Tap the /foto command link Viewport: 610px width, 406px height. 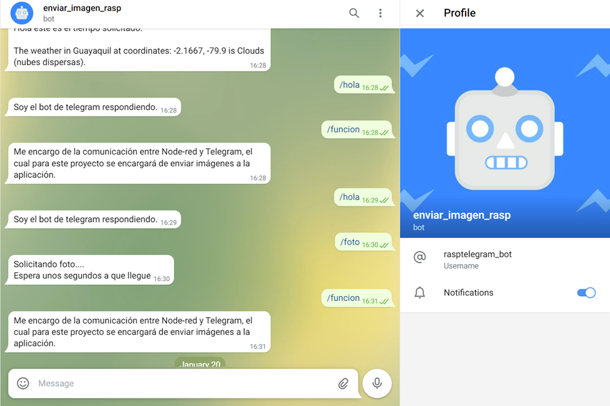click(x=348, y=242)
